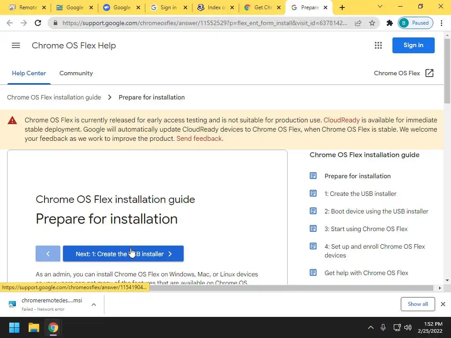Open Chrome OS Flex installation guide breadcrumb
The image size is (451, 338).
click(54, 97)
